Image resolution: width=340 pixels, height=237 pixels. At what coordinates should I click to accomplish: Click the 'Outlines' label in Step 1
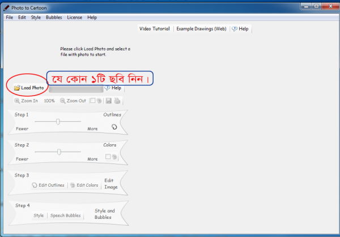112,115
